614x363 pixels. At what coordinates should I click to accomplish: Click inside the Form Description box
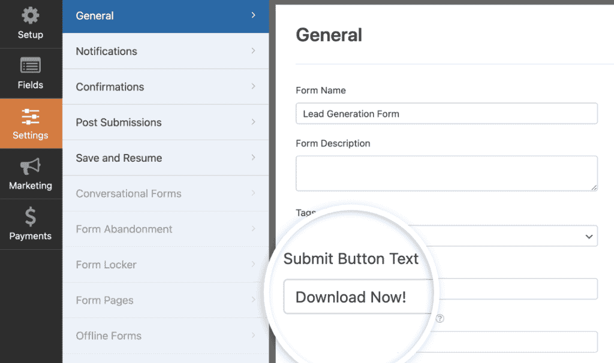tap(447, 173)
